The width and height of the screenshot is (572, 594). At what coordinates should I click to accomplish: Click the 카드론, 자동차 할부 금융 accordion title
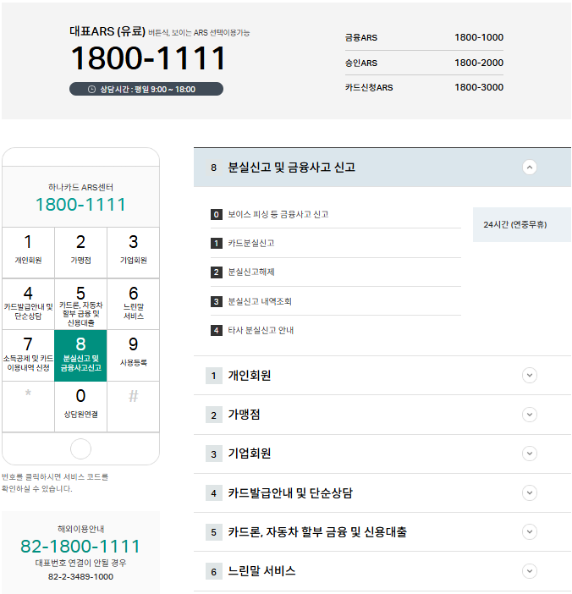317,532
